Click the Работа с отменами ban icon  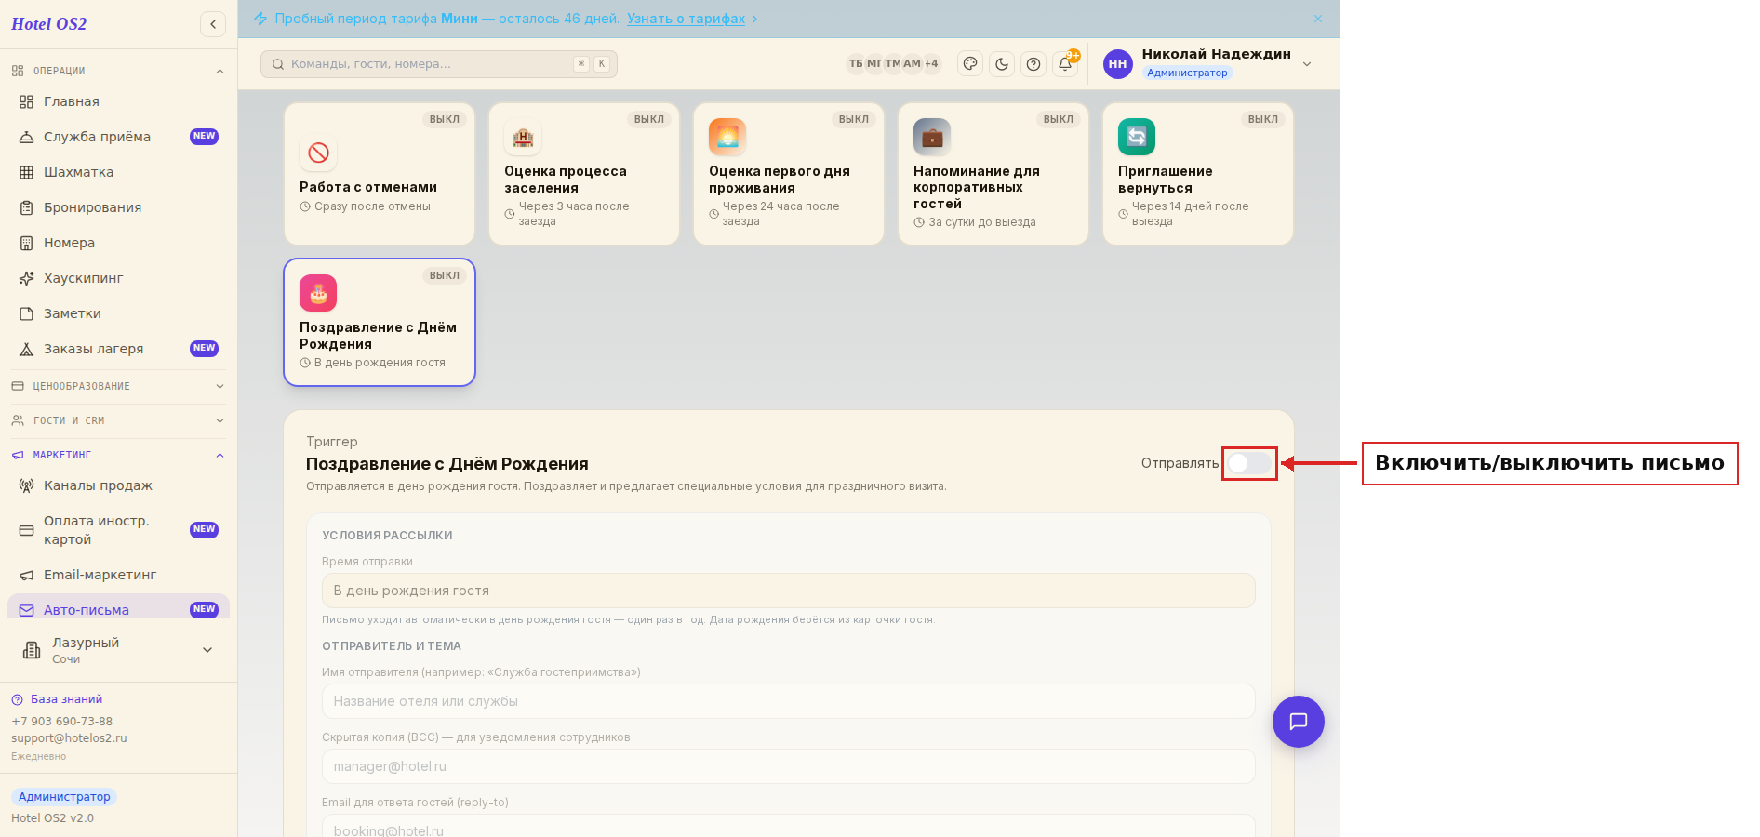point(318,153)
